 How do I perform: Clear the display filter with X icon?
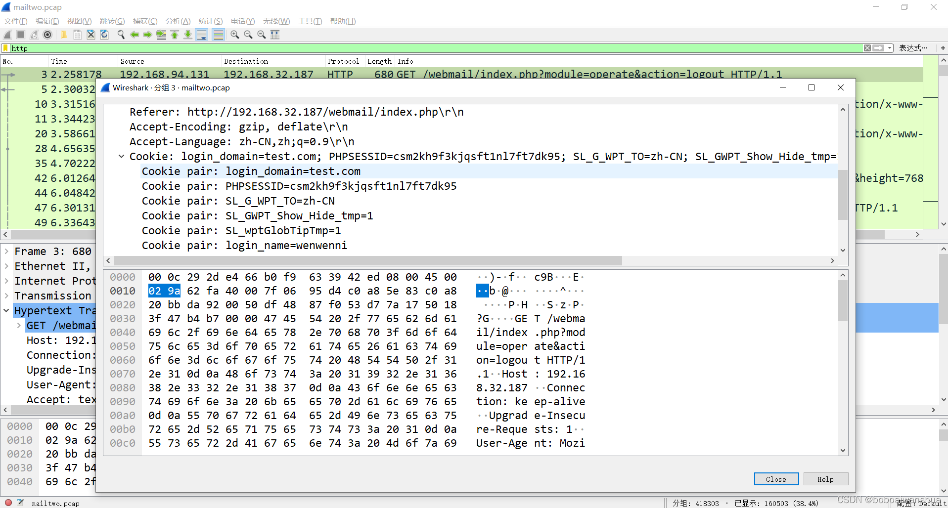[x=867, y=48]
